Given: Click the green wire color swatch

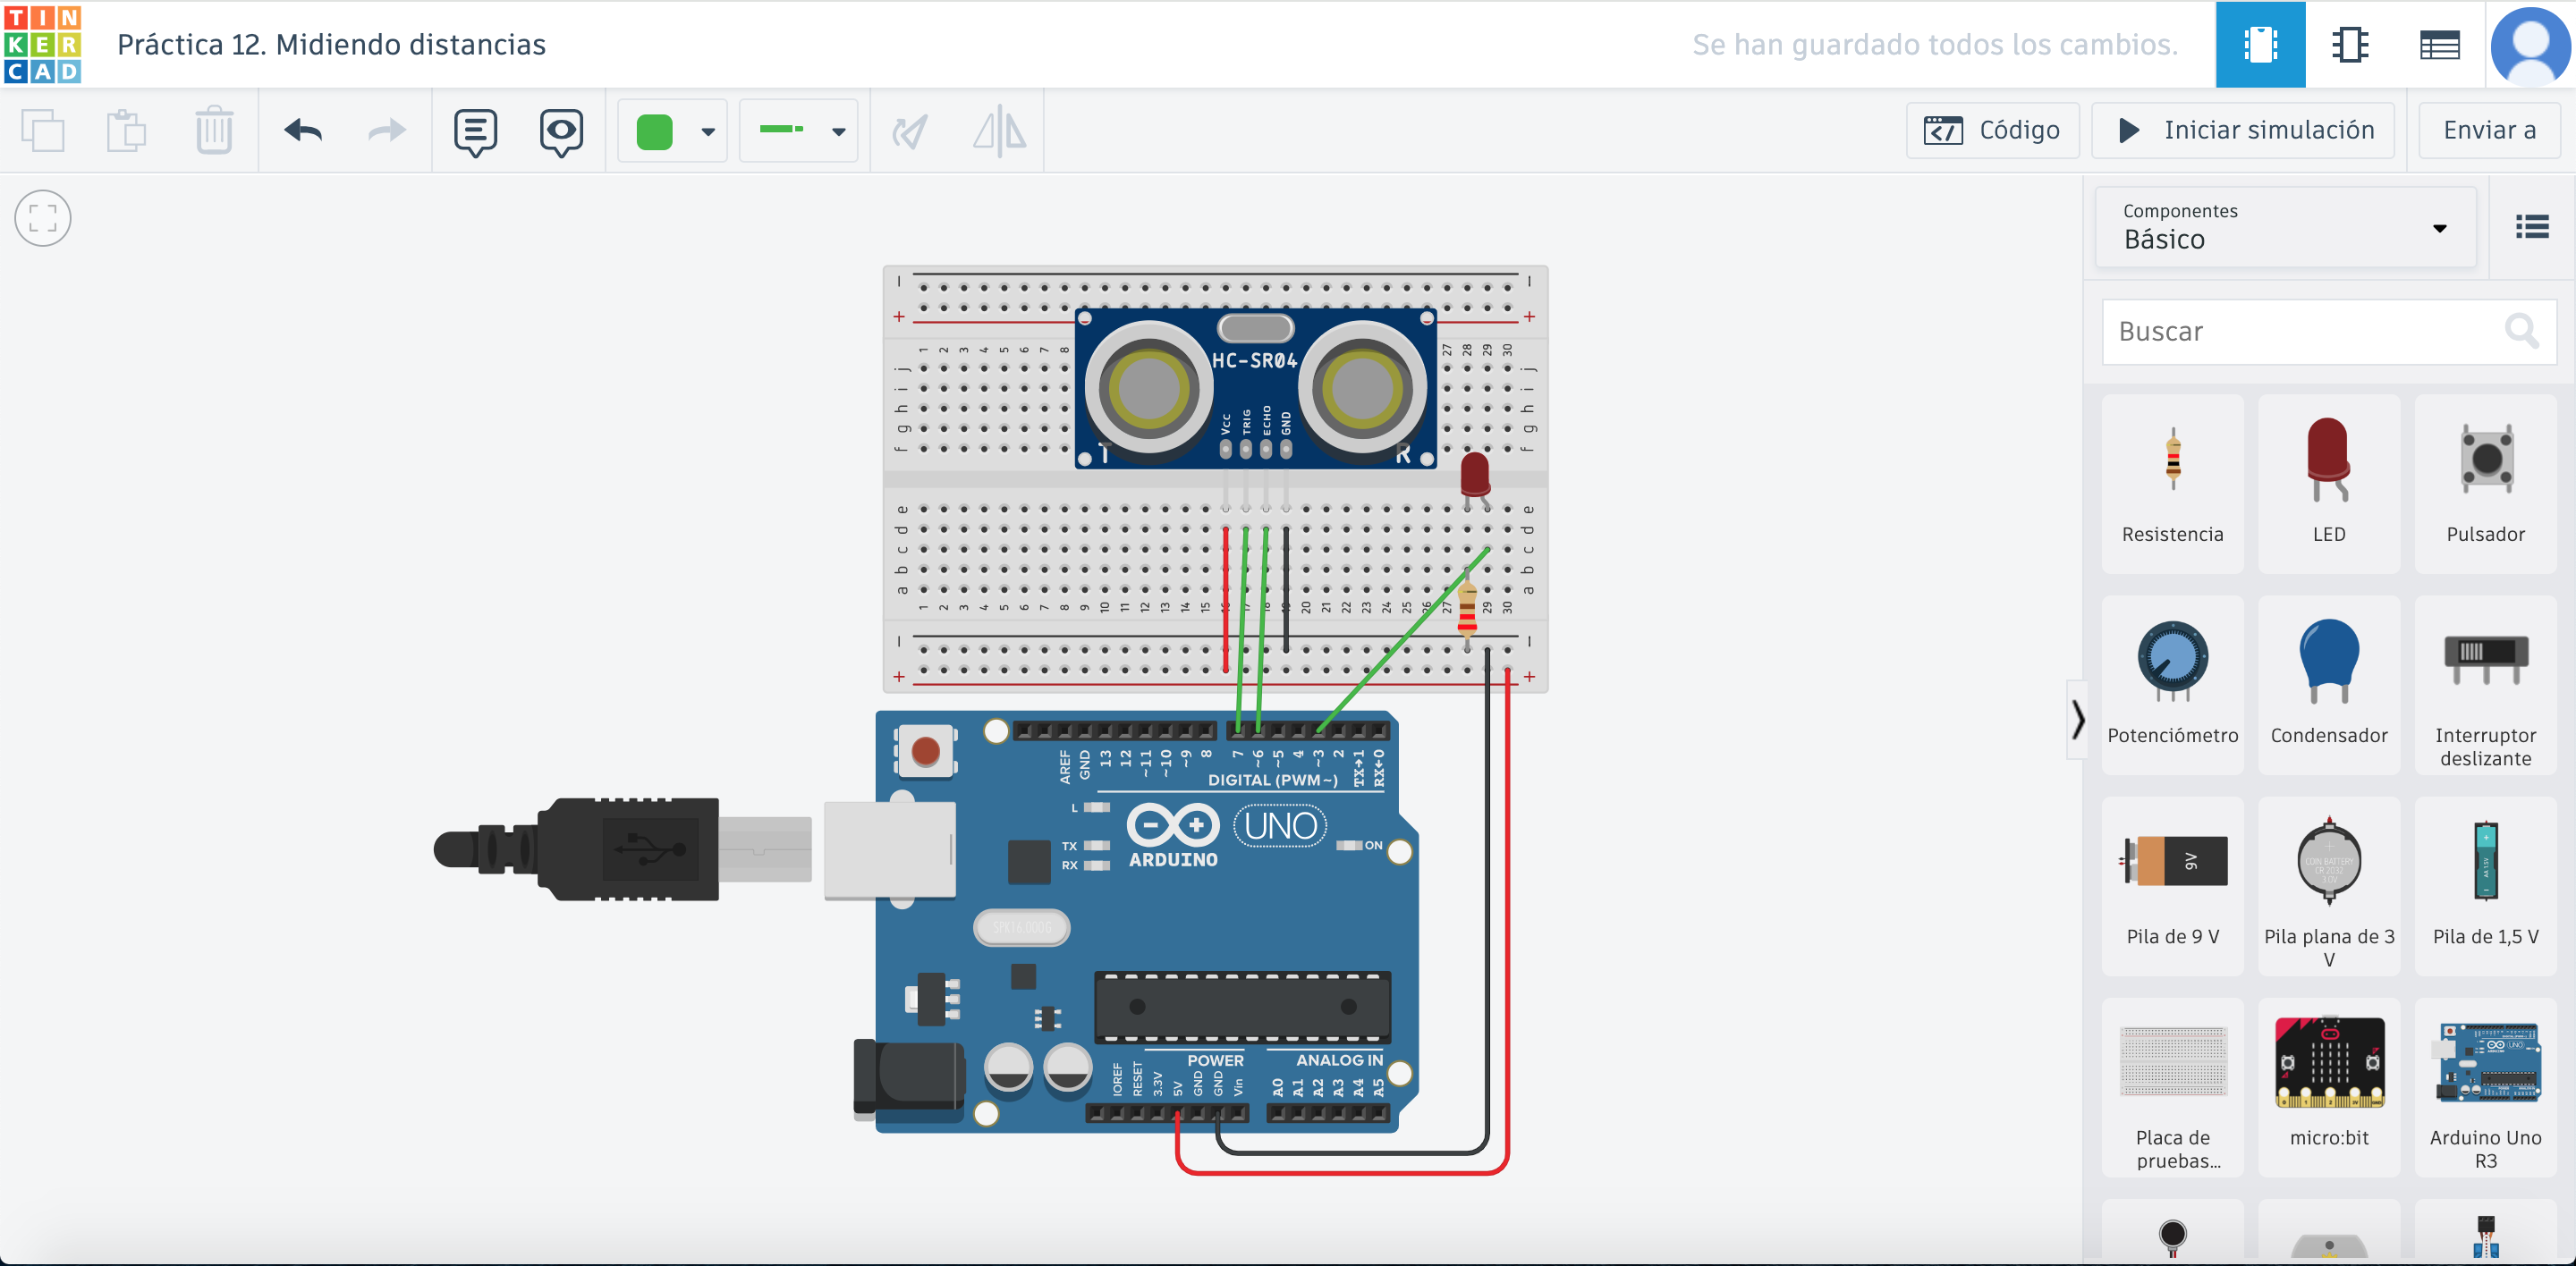Looking at the screenshot, I should point(655,131).
